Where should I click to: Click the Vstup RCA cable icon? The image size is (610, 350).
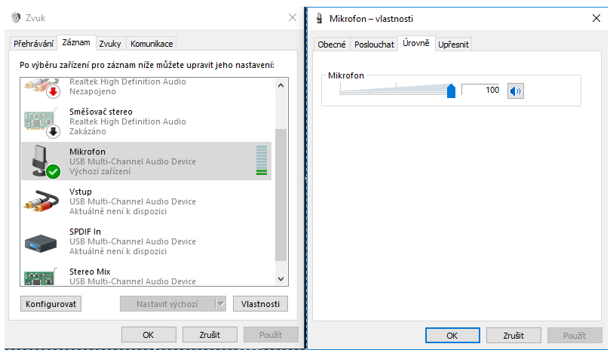coord(43,201)
